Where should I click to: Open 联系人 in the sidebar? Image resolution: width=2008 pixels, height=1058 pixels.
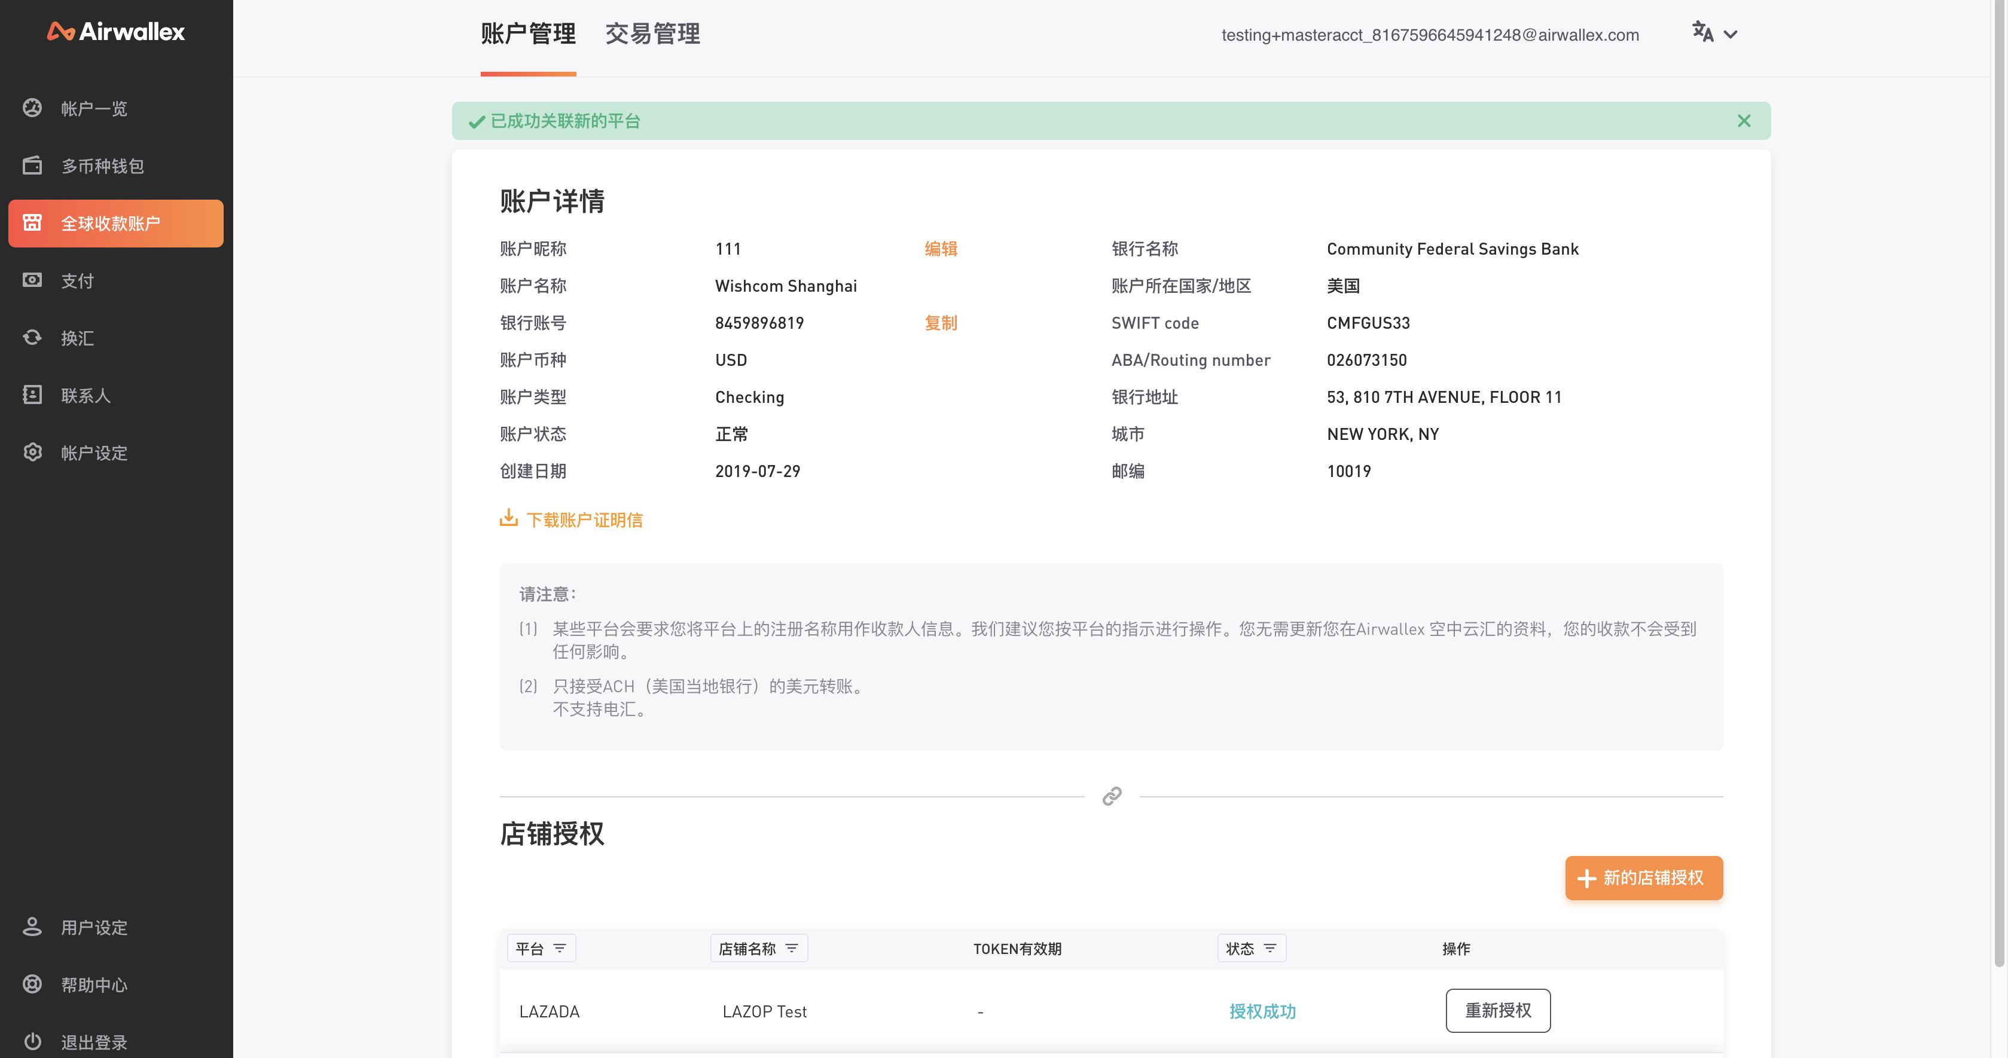point(116,396)
